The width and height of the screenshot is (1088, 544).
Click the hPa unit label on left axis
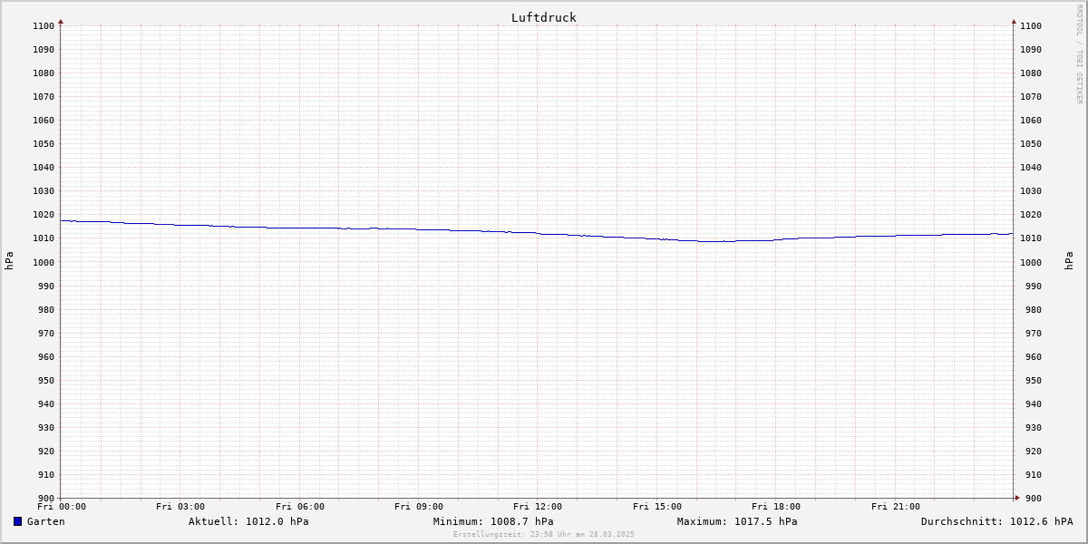[x=9, y=261]
